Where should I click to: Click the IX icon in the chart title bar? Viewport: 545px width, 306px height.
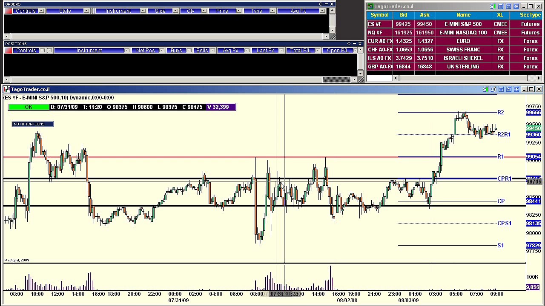493,89
